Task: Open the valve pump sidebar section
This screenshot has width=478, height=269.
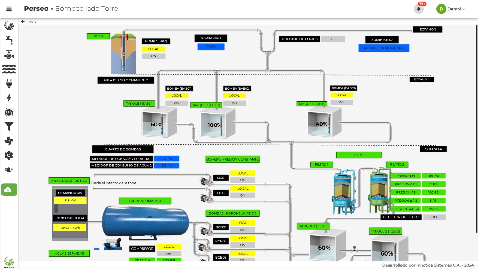Action: [9, 55]
